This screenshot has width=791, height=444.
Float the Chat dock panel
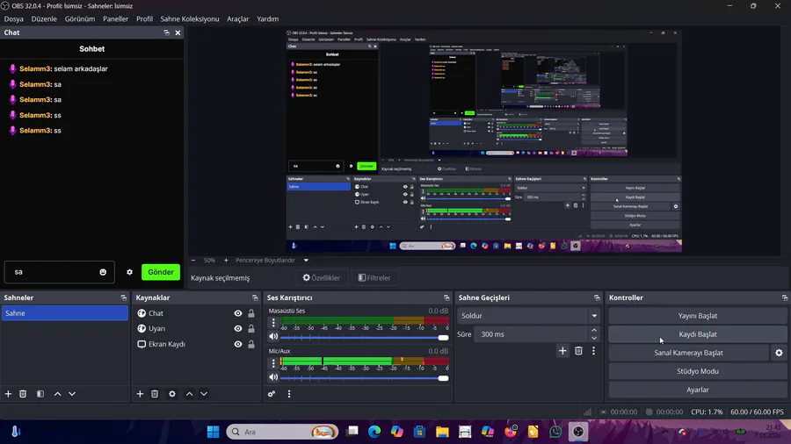point(166,32)
